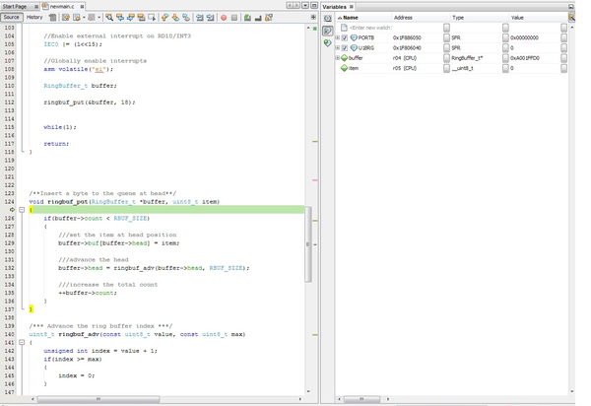Click the green diamond Variables side icon
591x406 pixels.
pyautogui.click(x=328, y=43)
